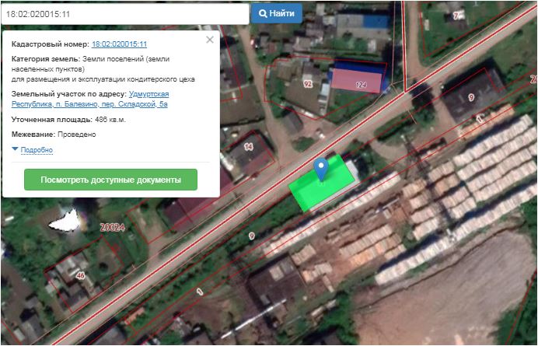Click parcel label 14 on map

click(248, 146)
